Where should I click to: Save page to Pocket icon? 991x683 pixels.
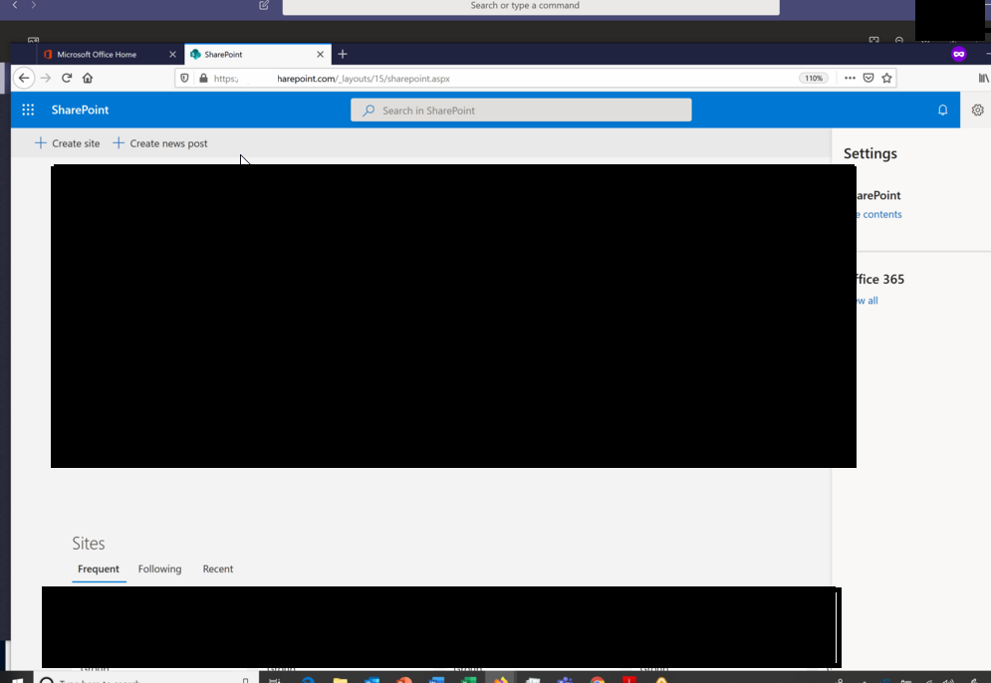868,78
